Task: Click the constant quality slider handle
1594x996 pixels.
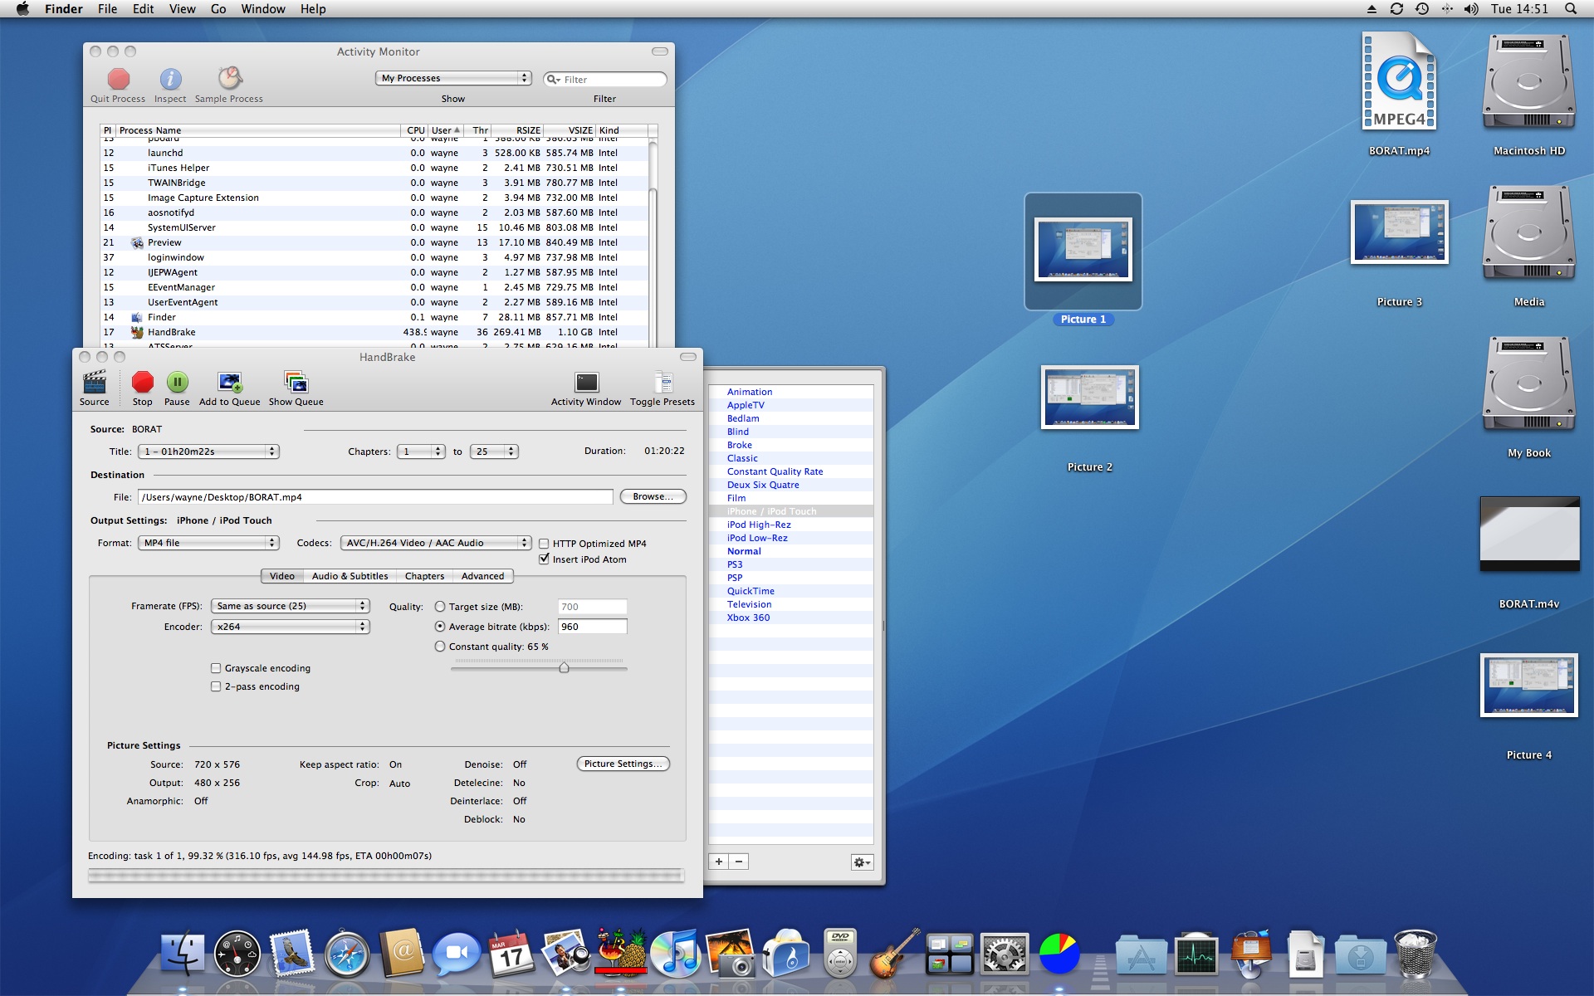Action: point(564,667)
